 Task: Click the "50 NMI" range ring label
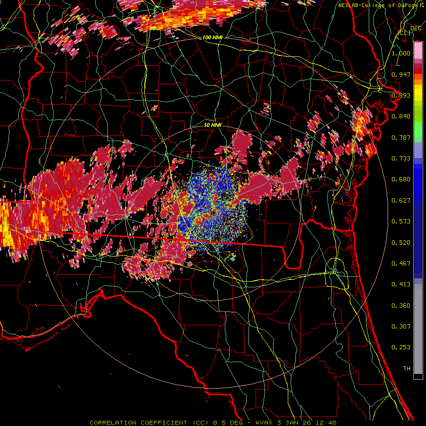(x=213, y=125)
